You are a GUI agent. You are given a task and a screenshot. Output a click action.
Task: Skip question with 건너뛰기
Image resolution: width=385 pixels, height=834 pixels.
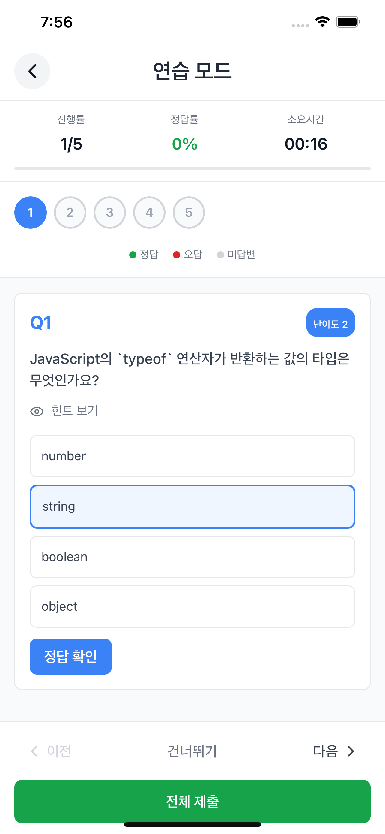tap(192, 751)
